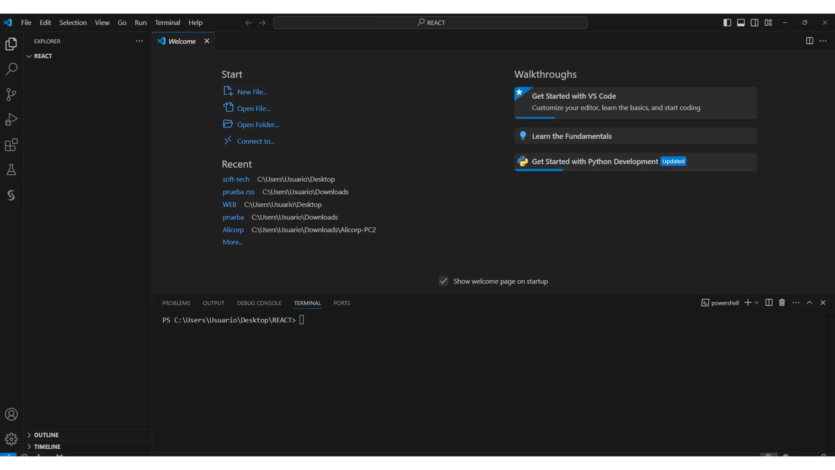Open terminal panel more actions ellipsis
The height and width of the screenshot is (470, 835).
[x=796, y=303]
